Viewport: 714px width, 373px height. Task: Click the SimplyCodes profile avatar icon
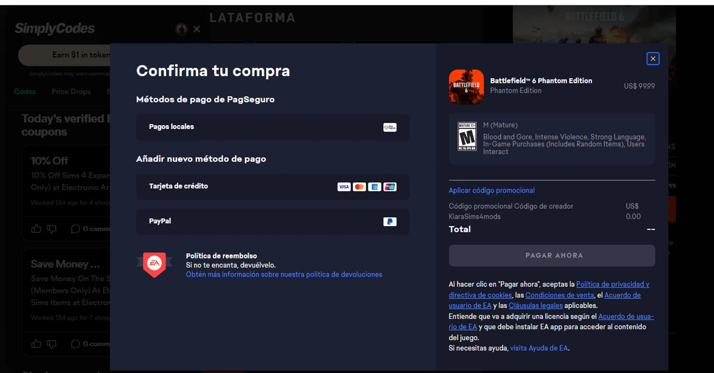(x=181, y=29)
